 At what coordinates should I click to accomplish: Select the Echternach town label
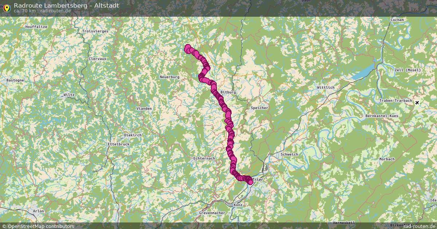(204, 158)
